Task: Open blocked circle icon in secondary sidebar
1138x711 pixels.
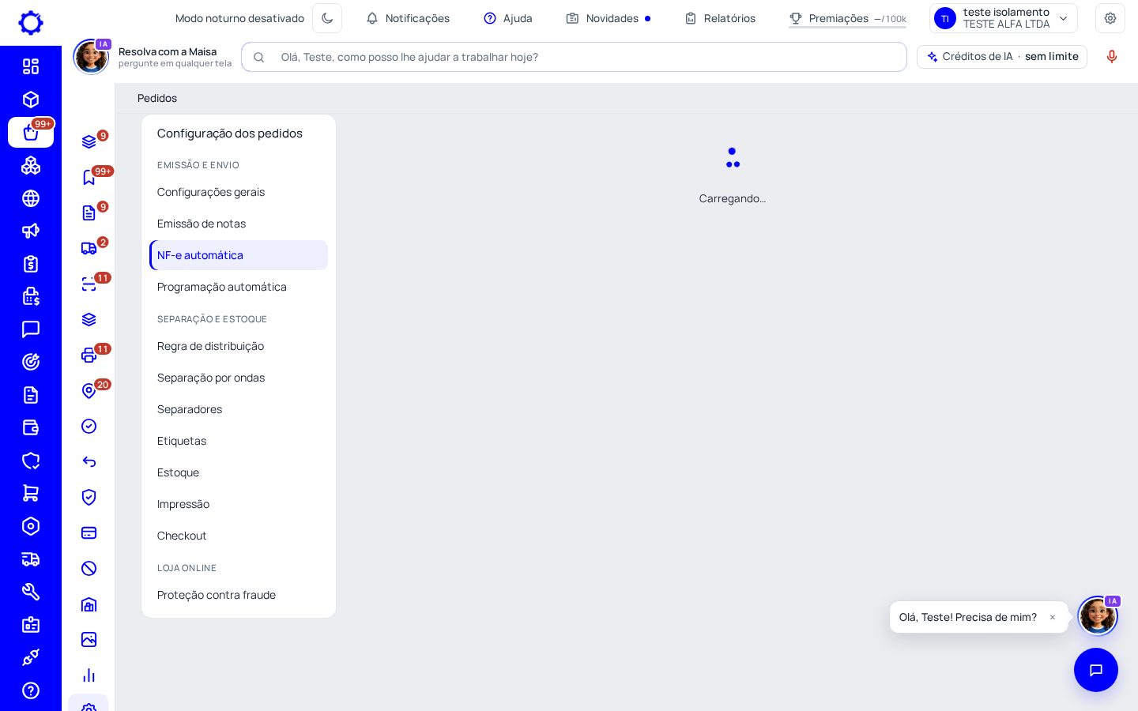Action: pyautogui.click(x=89, y=568)
